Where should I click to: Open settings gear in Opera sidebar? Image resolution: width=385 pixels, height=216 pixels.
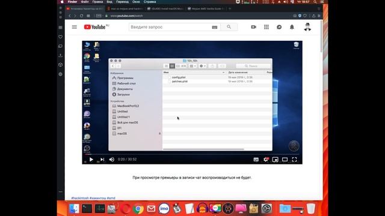pos(60,74)
